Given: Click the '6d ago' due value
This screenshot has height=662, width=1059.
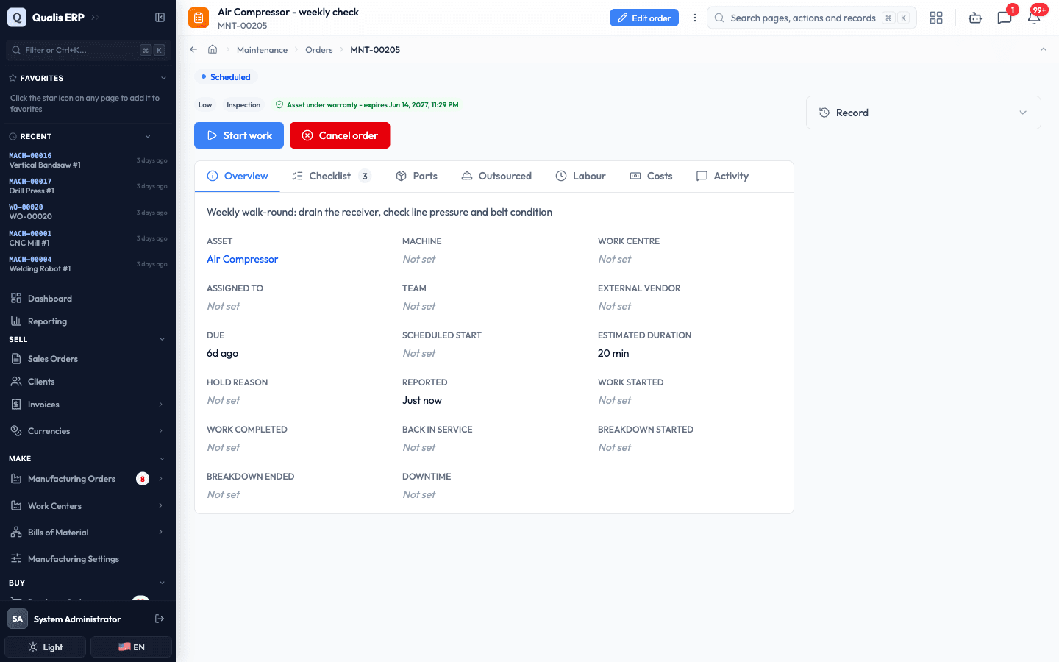Looking at the screenshot, I should tap(222, 353).
